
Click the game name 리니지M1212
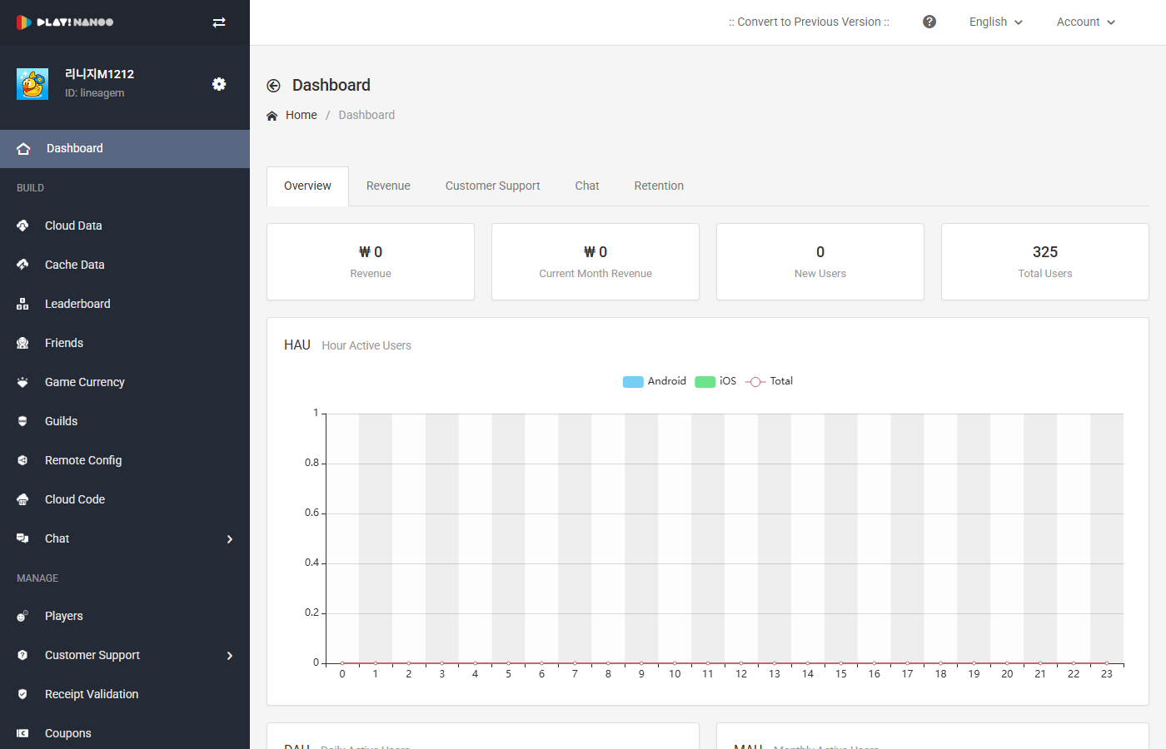pyautogui.click(x=100, y=74)
